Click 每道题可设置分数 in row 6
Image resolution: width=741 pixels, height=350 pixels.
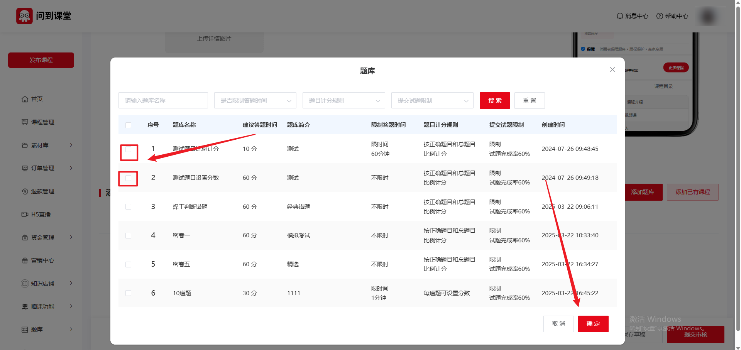click(x=447, y=293)
